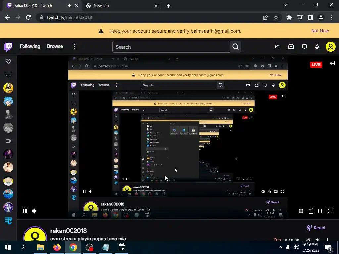Go back to the previous page

tap(7, 17)
